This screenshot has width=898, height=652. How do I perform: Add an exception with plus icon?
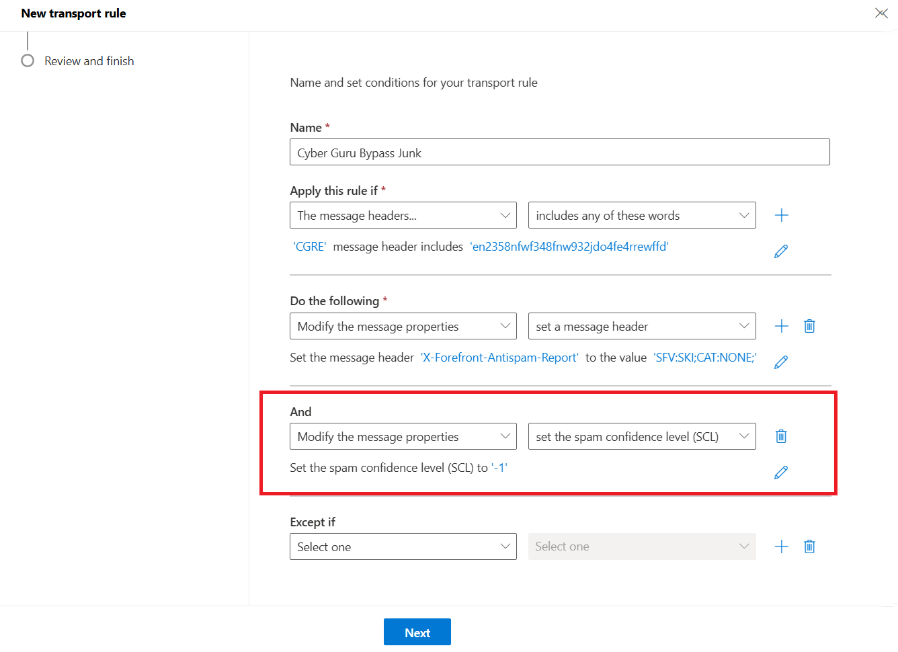tap(781, 546)
